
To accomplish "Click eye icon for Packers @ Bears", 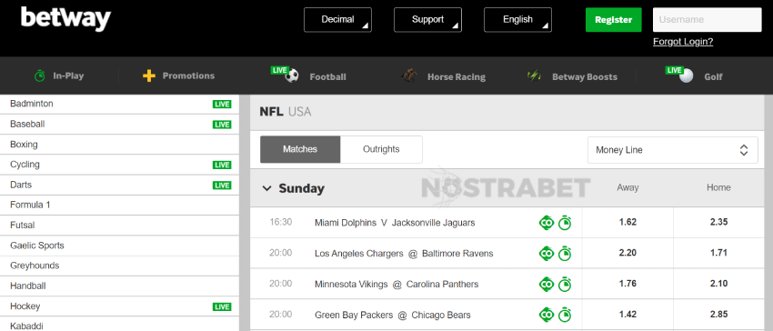I will (x=547, y=315).
